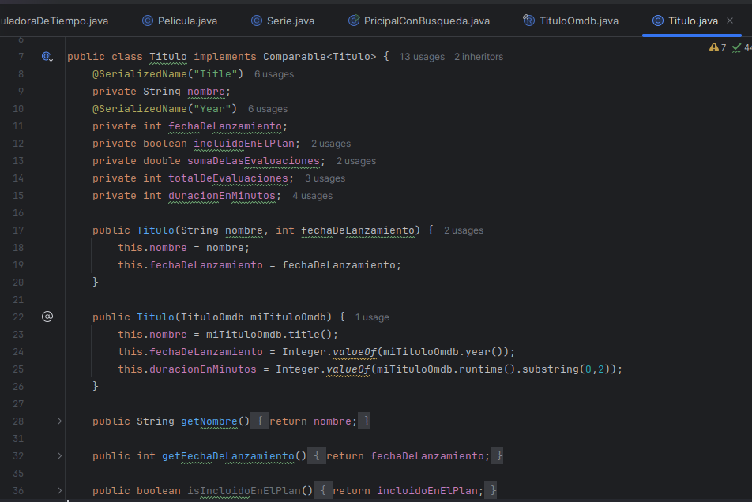This screenshot has width=752, height=502.
Task: Click the '@SerializedName("Year")' annotation
Action: [x=165, y=109]
